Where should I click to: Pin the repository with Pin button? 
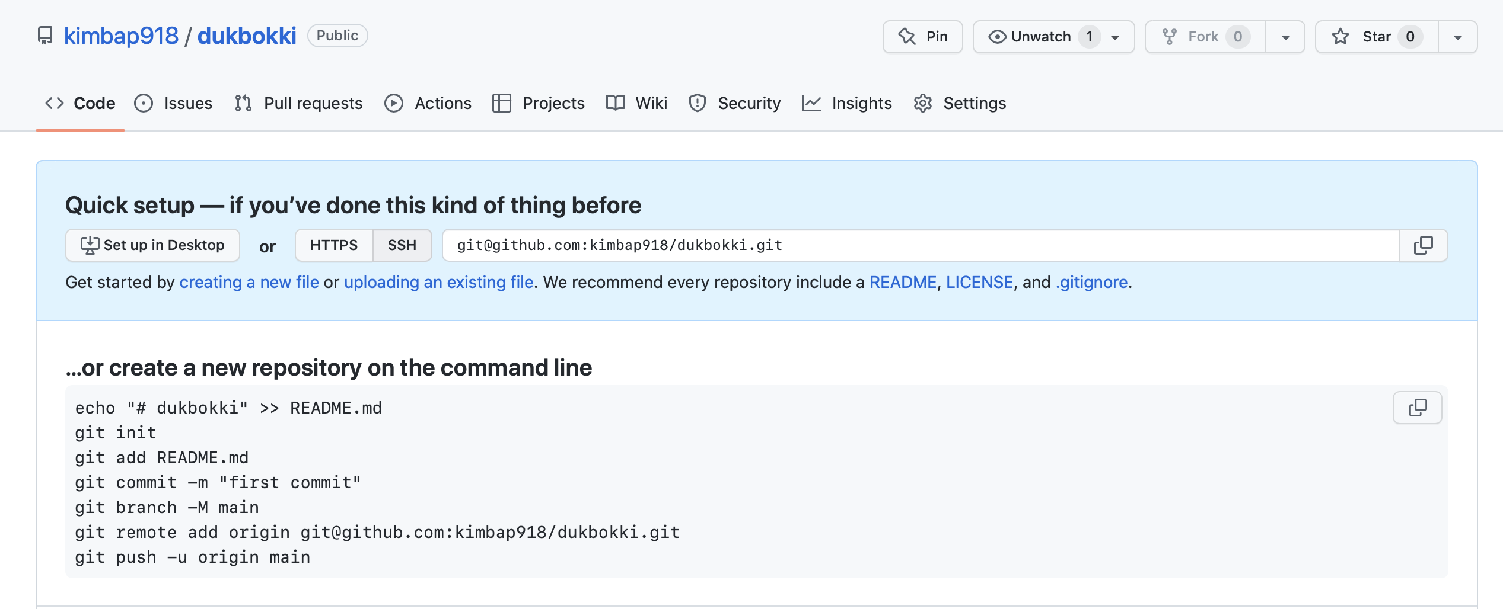click(x=922, y=37)
